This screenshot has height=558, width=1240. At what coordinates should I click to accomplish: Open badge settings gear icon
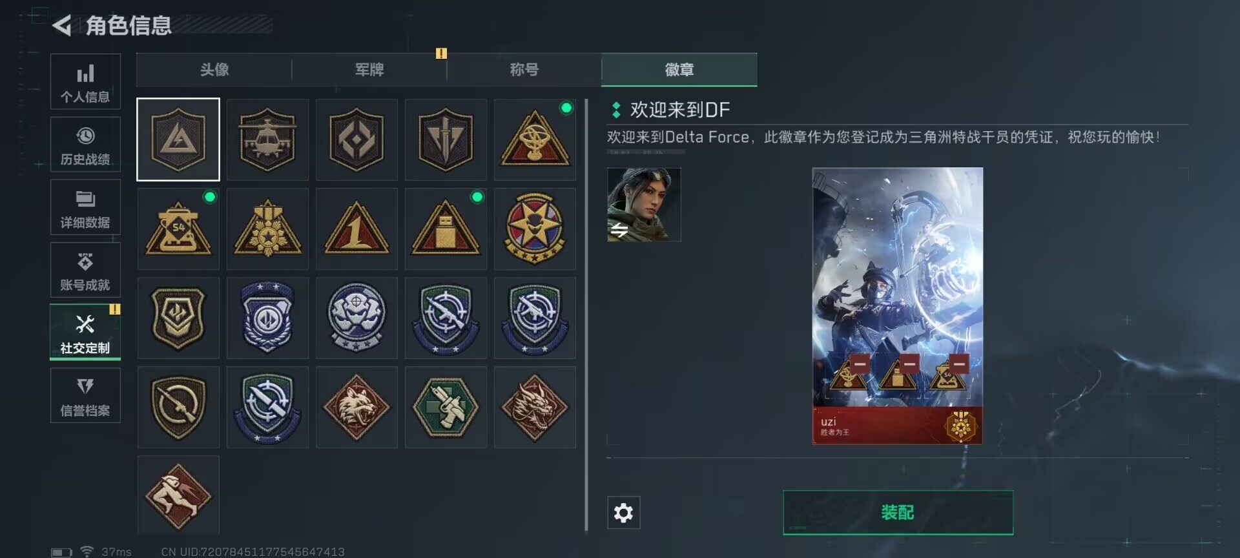coord(624,513)
